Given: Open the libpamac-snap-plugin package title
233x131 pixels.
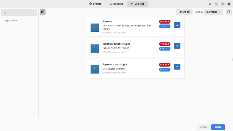Looking at the screenshot, I should pos(114,64).
